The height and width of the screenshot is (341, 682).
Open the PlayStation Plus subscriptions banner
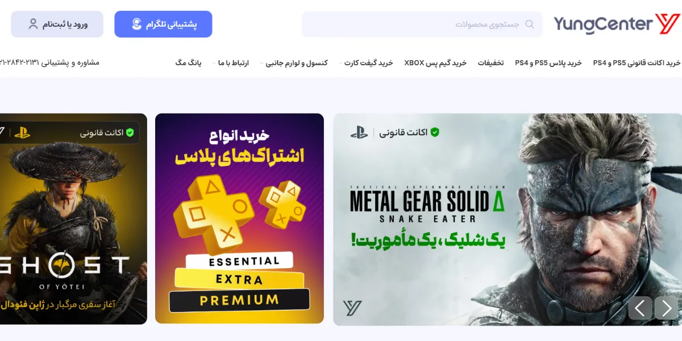pos(239,219)
